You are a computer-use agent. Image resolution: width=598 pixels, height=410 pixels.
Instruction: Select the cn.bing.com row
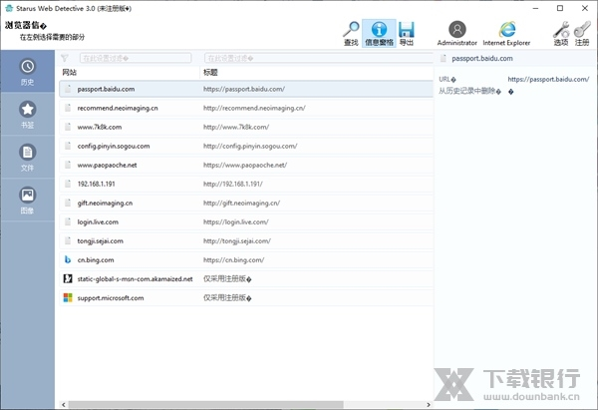coord(246,260)
